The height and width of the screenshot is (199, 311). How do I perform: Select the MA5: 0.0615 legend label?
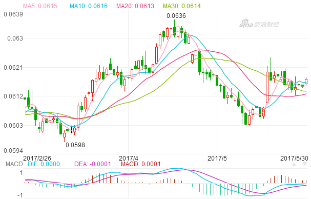[40, 6]
